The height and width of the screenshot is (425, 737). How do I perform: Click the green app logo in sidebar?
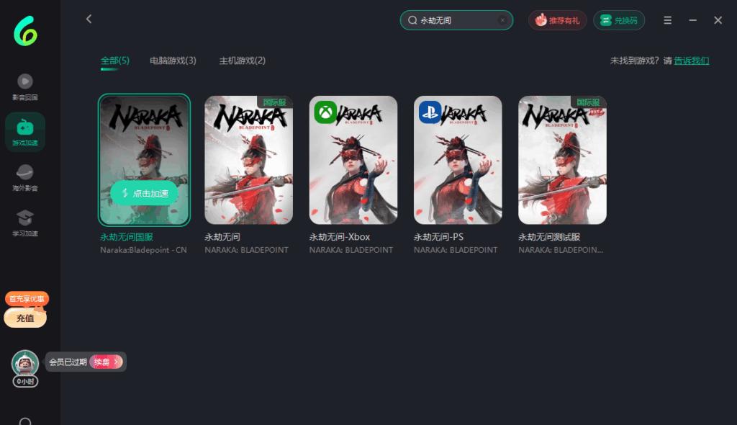click(25, 31)
